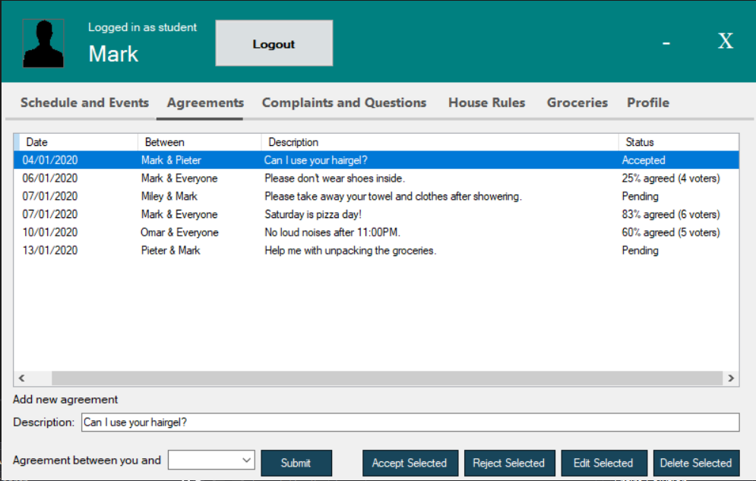Click the 'Pieter & Mark' cell
The image size is (756, 481).
[170, 251]
